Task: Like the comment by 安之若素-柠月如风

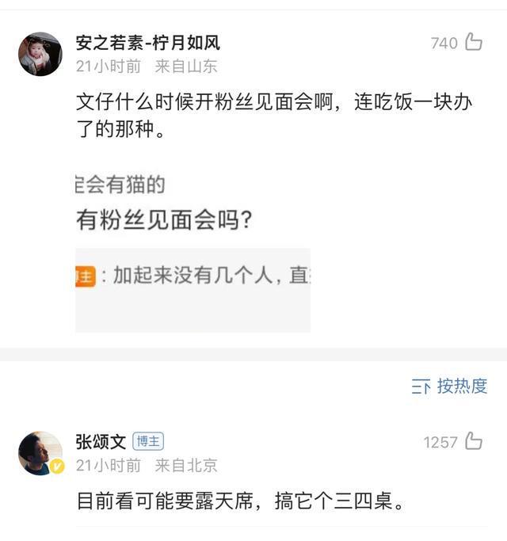Action: [474, 42]
